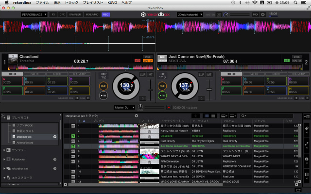Open the info icon on the right sidebar
This screenshot has height=194, width=311.
click(307, 160)
